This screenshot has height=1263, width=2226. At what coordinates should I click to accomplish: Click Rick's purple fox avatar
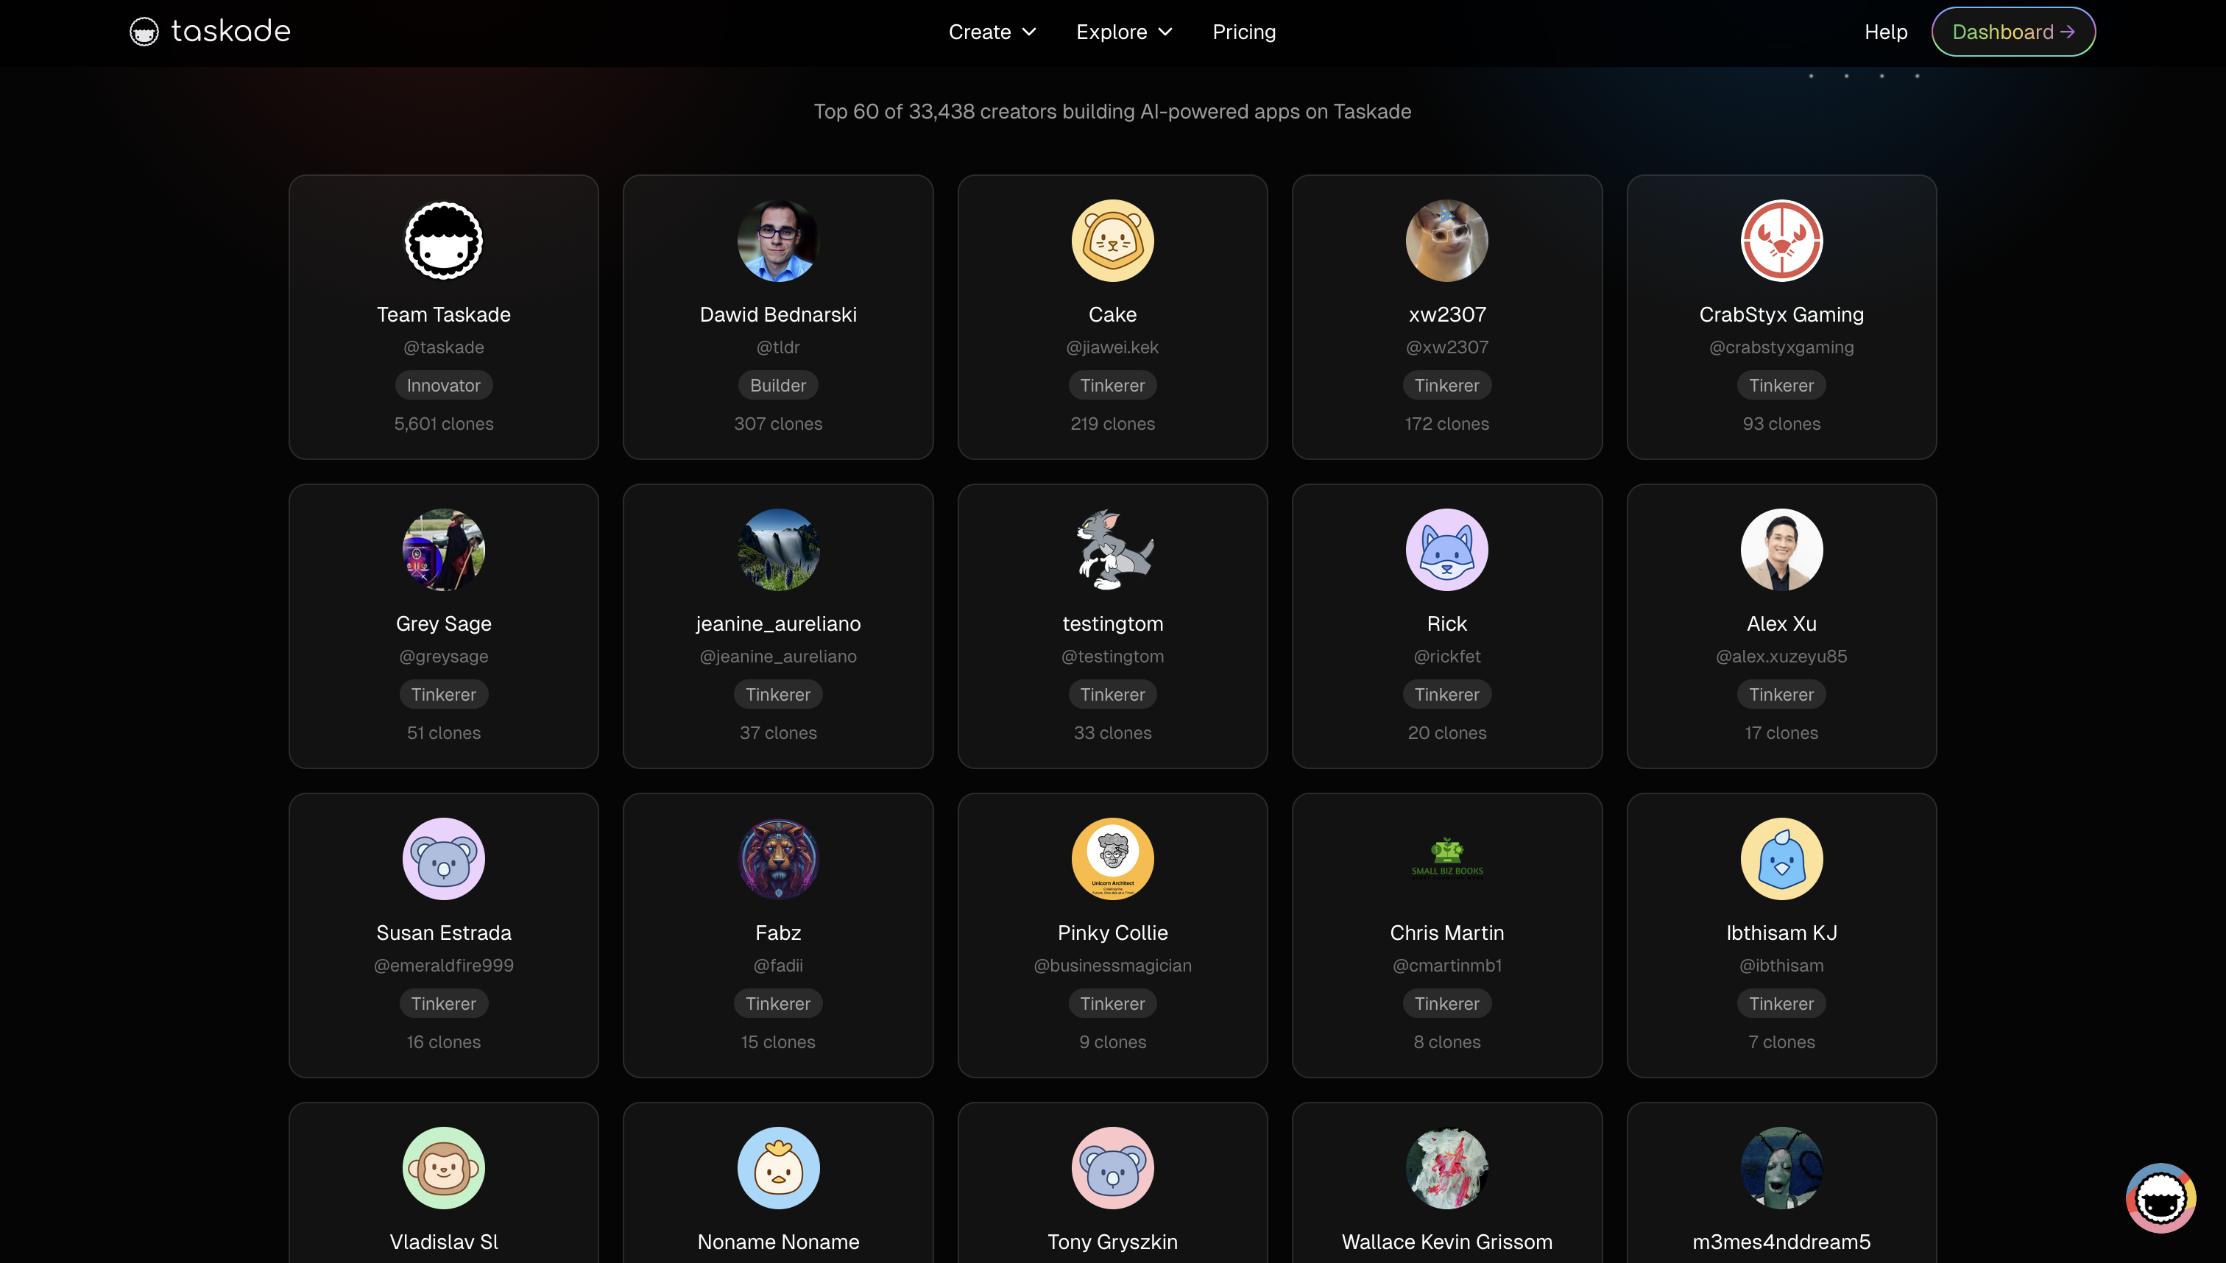click(1446, 550)
